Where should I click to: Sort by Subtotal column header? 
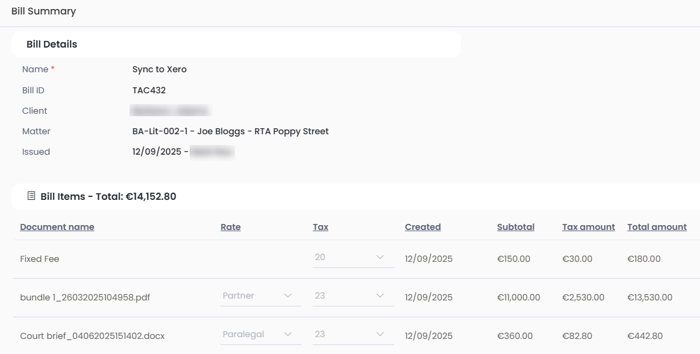click(516, 227)
